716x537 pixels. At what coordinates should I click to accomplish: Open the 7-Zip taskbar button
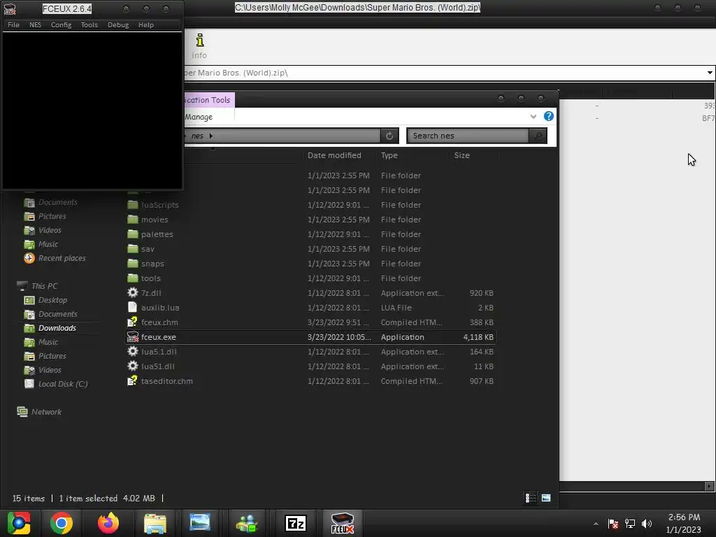[296, 523]
